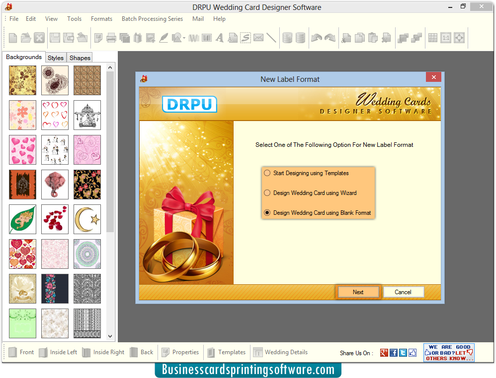The image size is (496, 378).
Task: Switch to the Shapes tab
Action: point(80,58)
